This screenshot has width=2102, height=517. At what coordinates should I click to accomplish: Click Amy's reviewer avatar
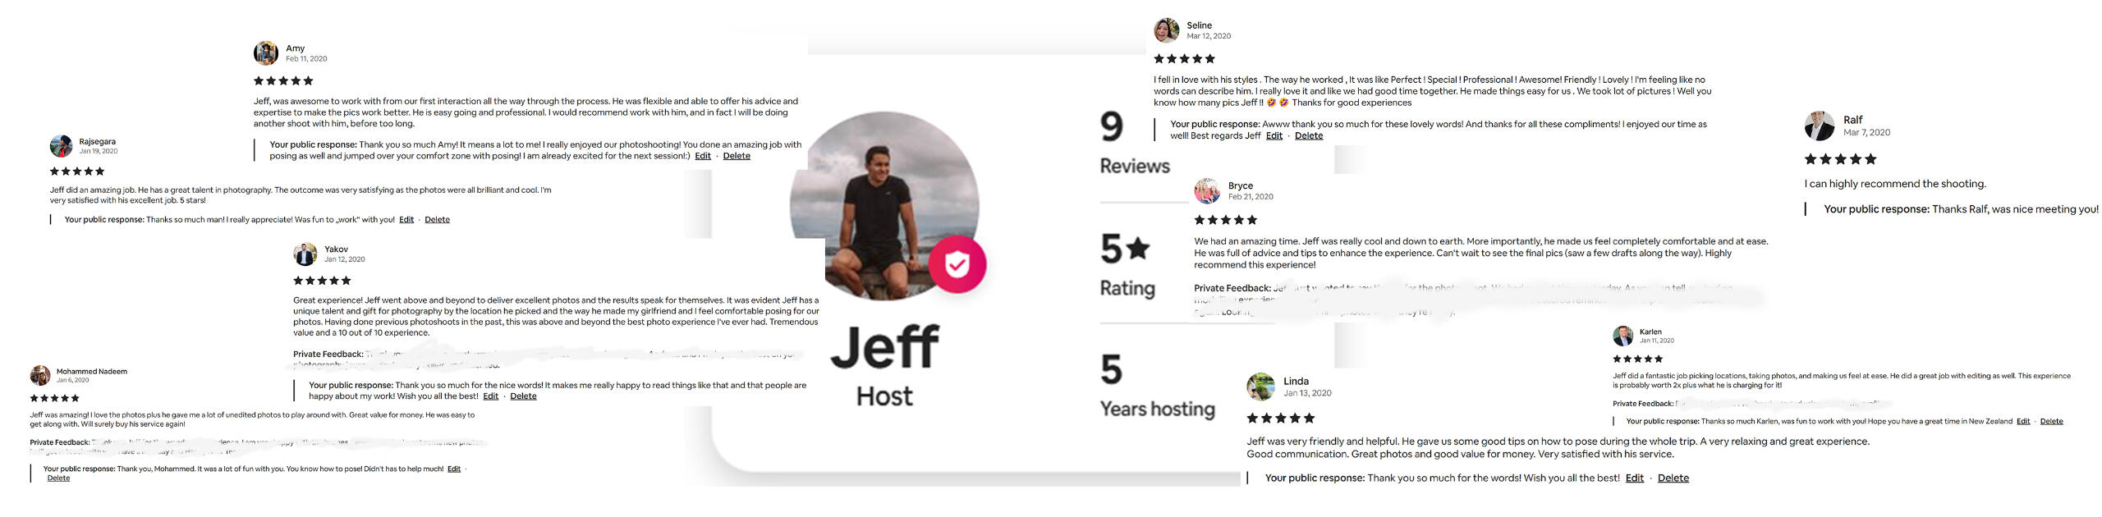[266, 53]
